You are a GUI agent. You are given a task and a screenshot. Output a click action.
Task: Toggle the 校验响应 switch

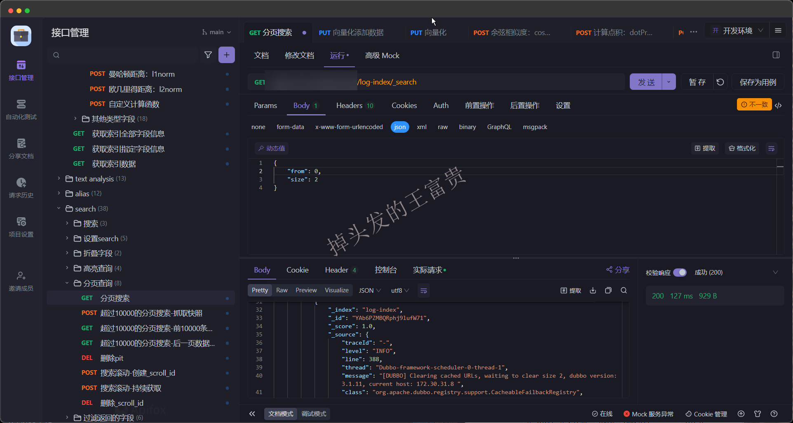click(x=680, y=273)
